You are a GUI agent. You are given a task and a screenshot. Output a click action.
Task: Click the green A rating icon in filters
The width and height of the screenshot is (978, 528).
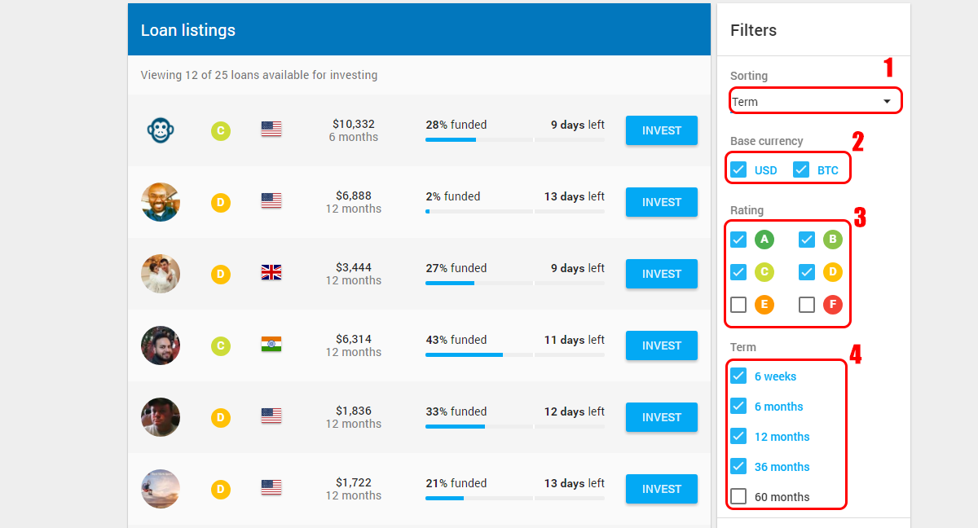(764, 240)
